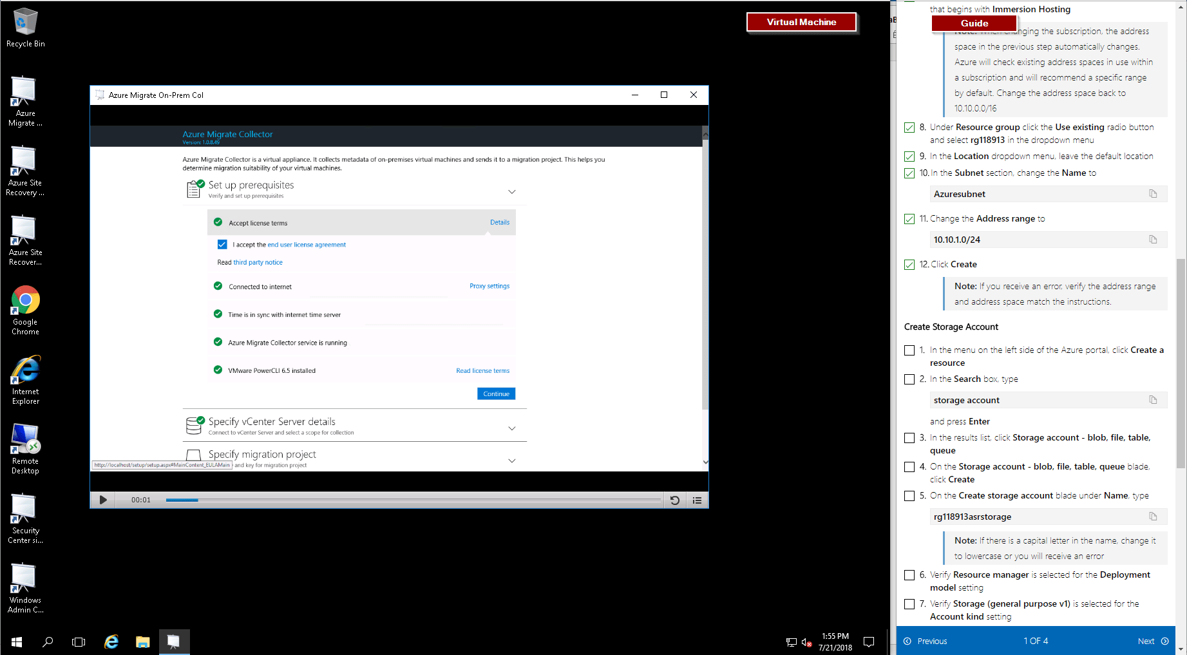The width and height of the screenshot is (1187, 655).
Task: Select the Guide tab
Action: [x=974, y=23]
